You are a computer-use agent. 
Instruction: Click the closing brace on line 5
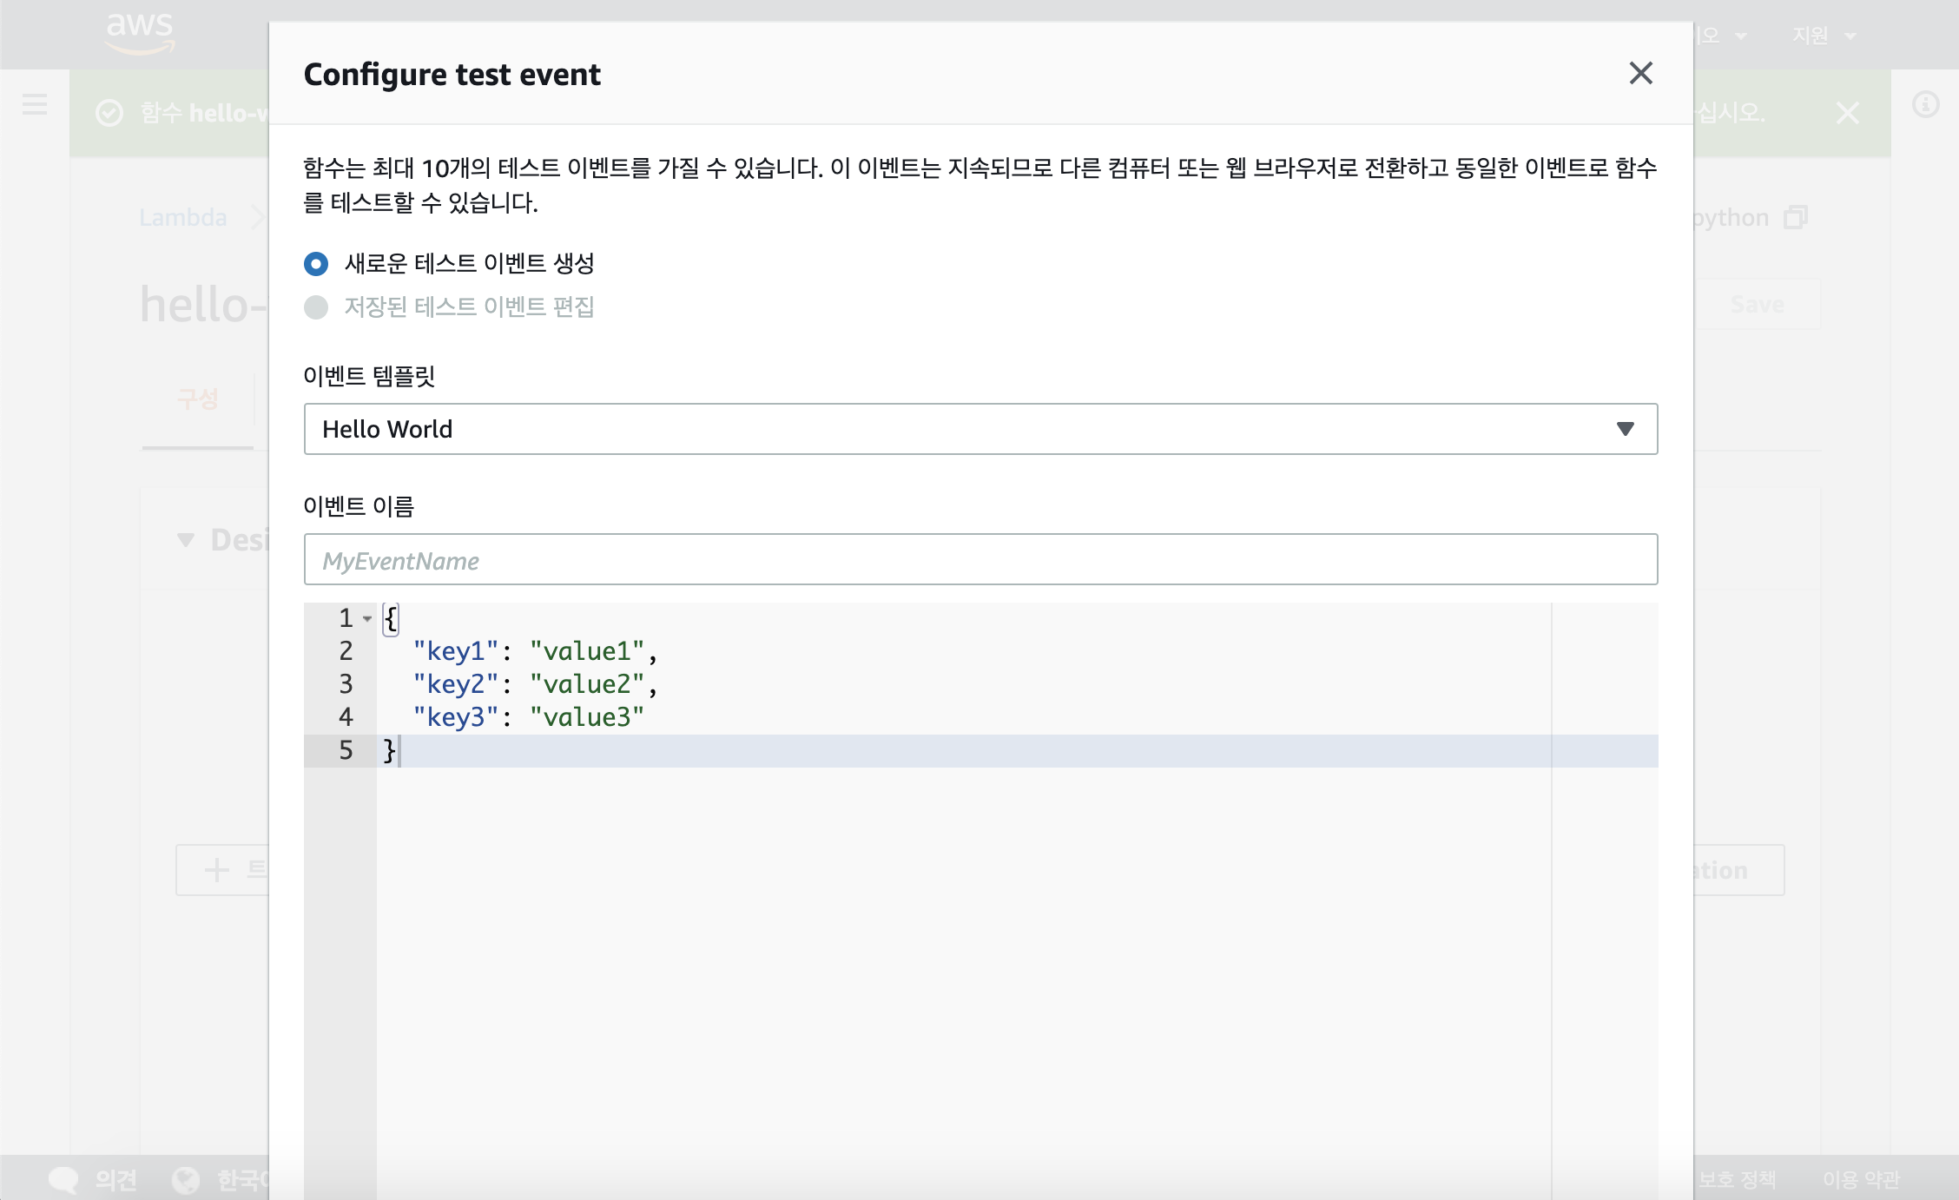(x=389, y=750)
